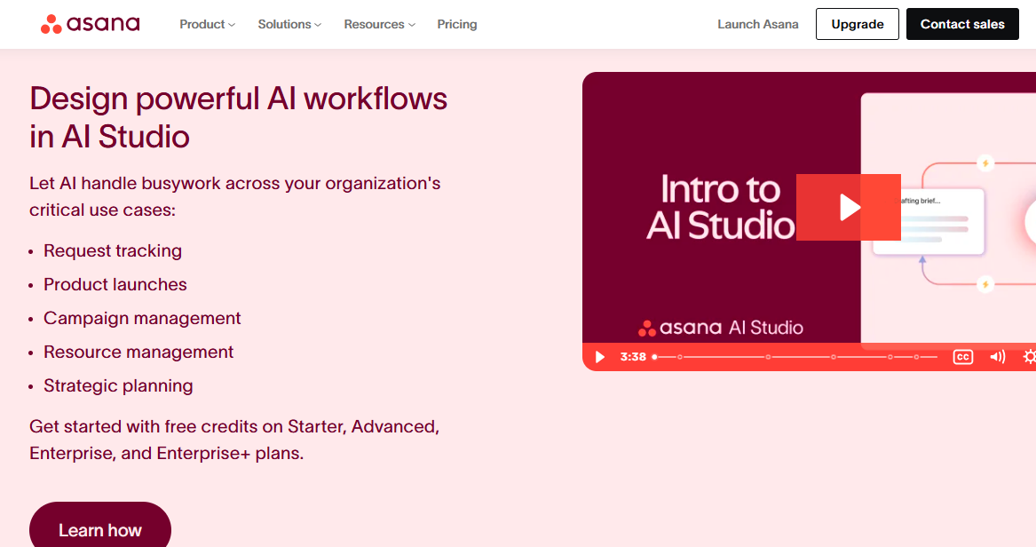
Task: Click the small play icon in video controls
Action: [600, 357]
